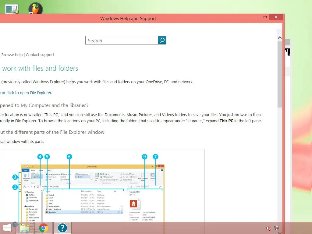Maximize the Windows Help and Support window
Viewport: 312px width, 234px height.
point(265,17)
